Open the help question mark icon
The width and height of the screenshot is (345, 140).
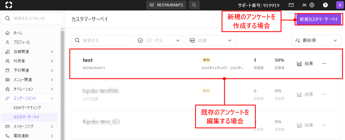click(325, 5)
